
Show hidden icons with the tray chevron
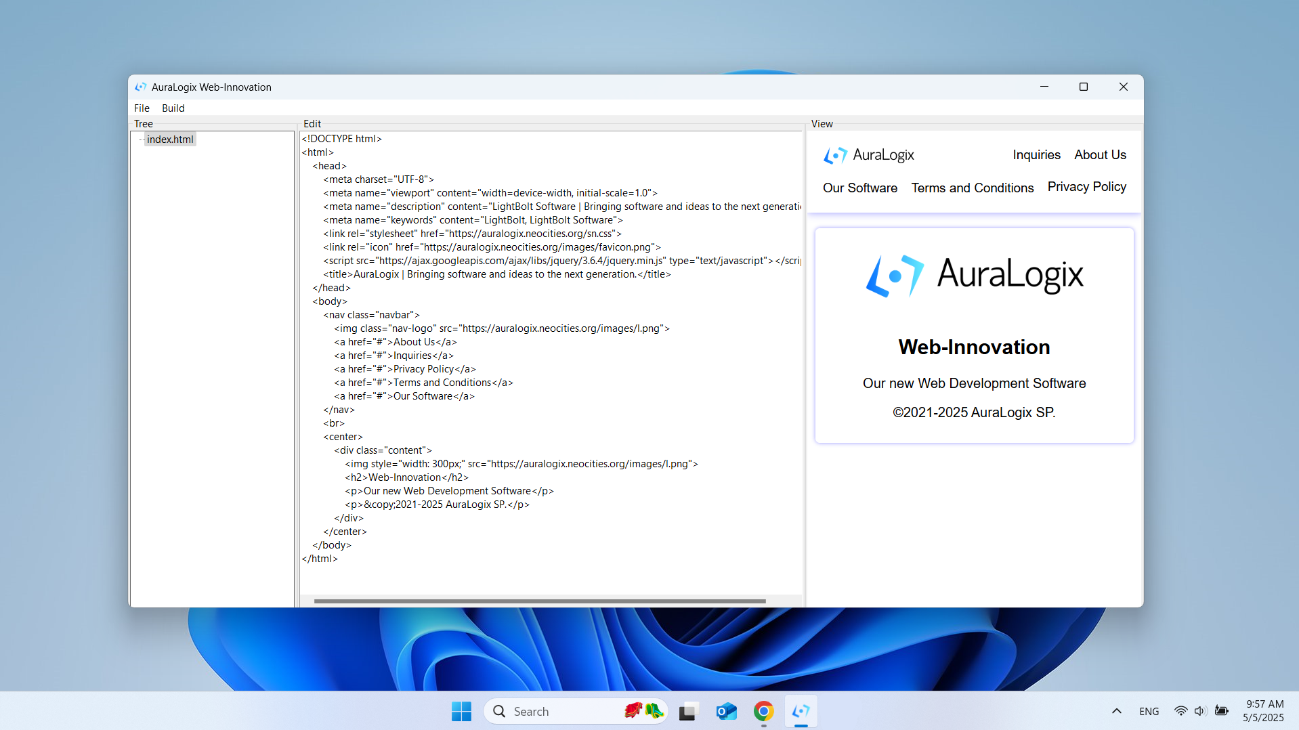(1117, 711)
